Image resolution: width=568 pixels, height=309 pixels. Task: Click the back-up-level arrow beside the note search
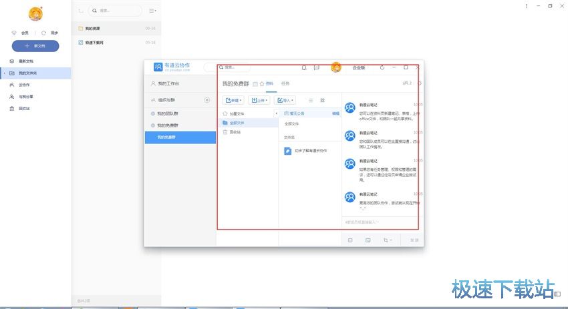click(x=81, y=11)
